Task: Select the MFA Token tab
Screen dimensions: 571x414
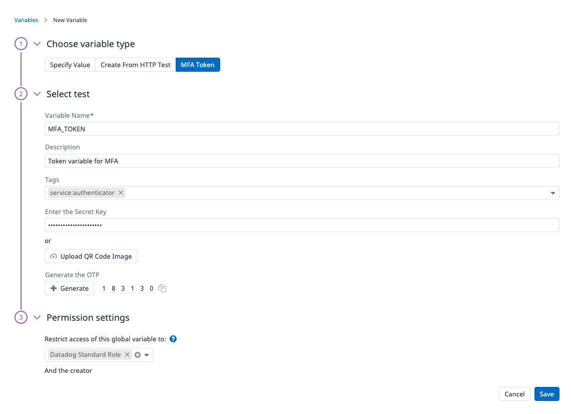Action: 198,65
